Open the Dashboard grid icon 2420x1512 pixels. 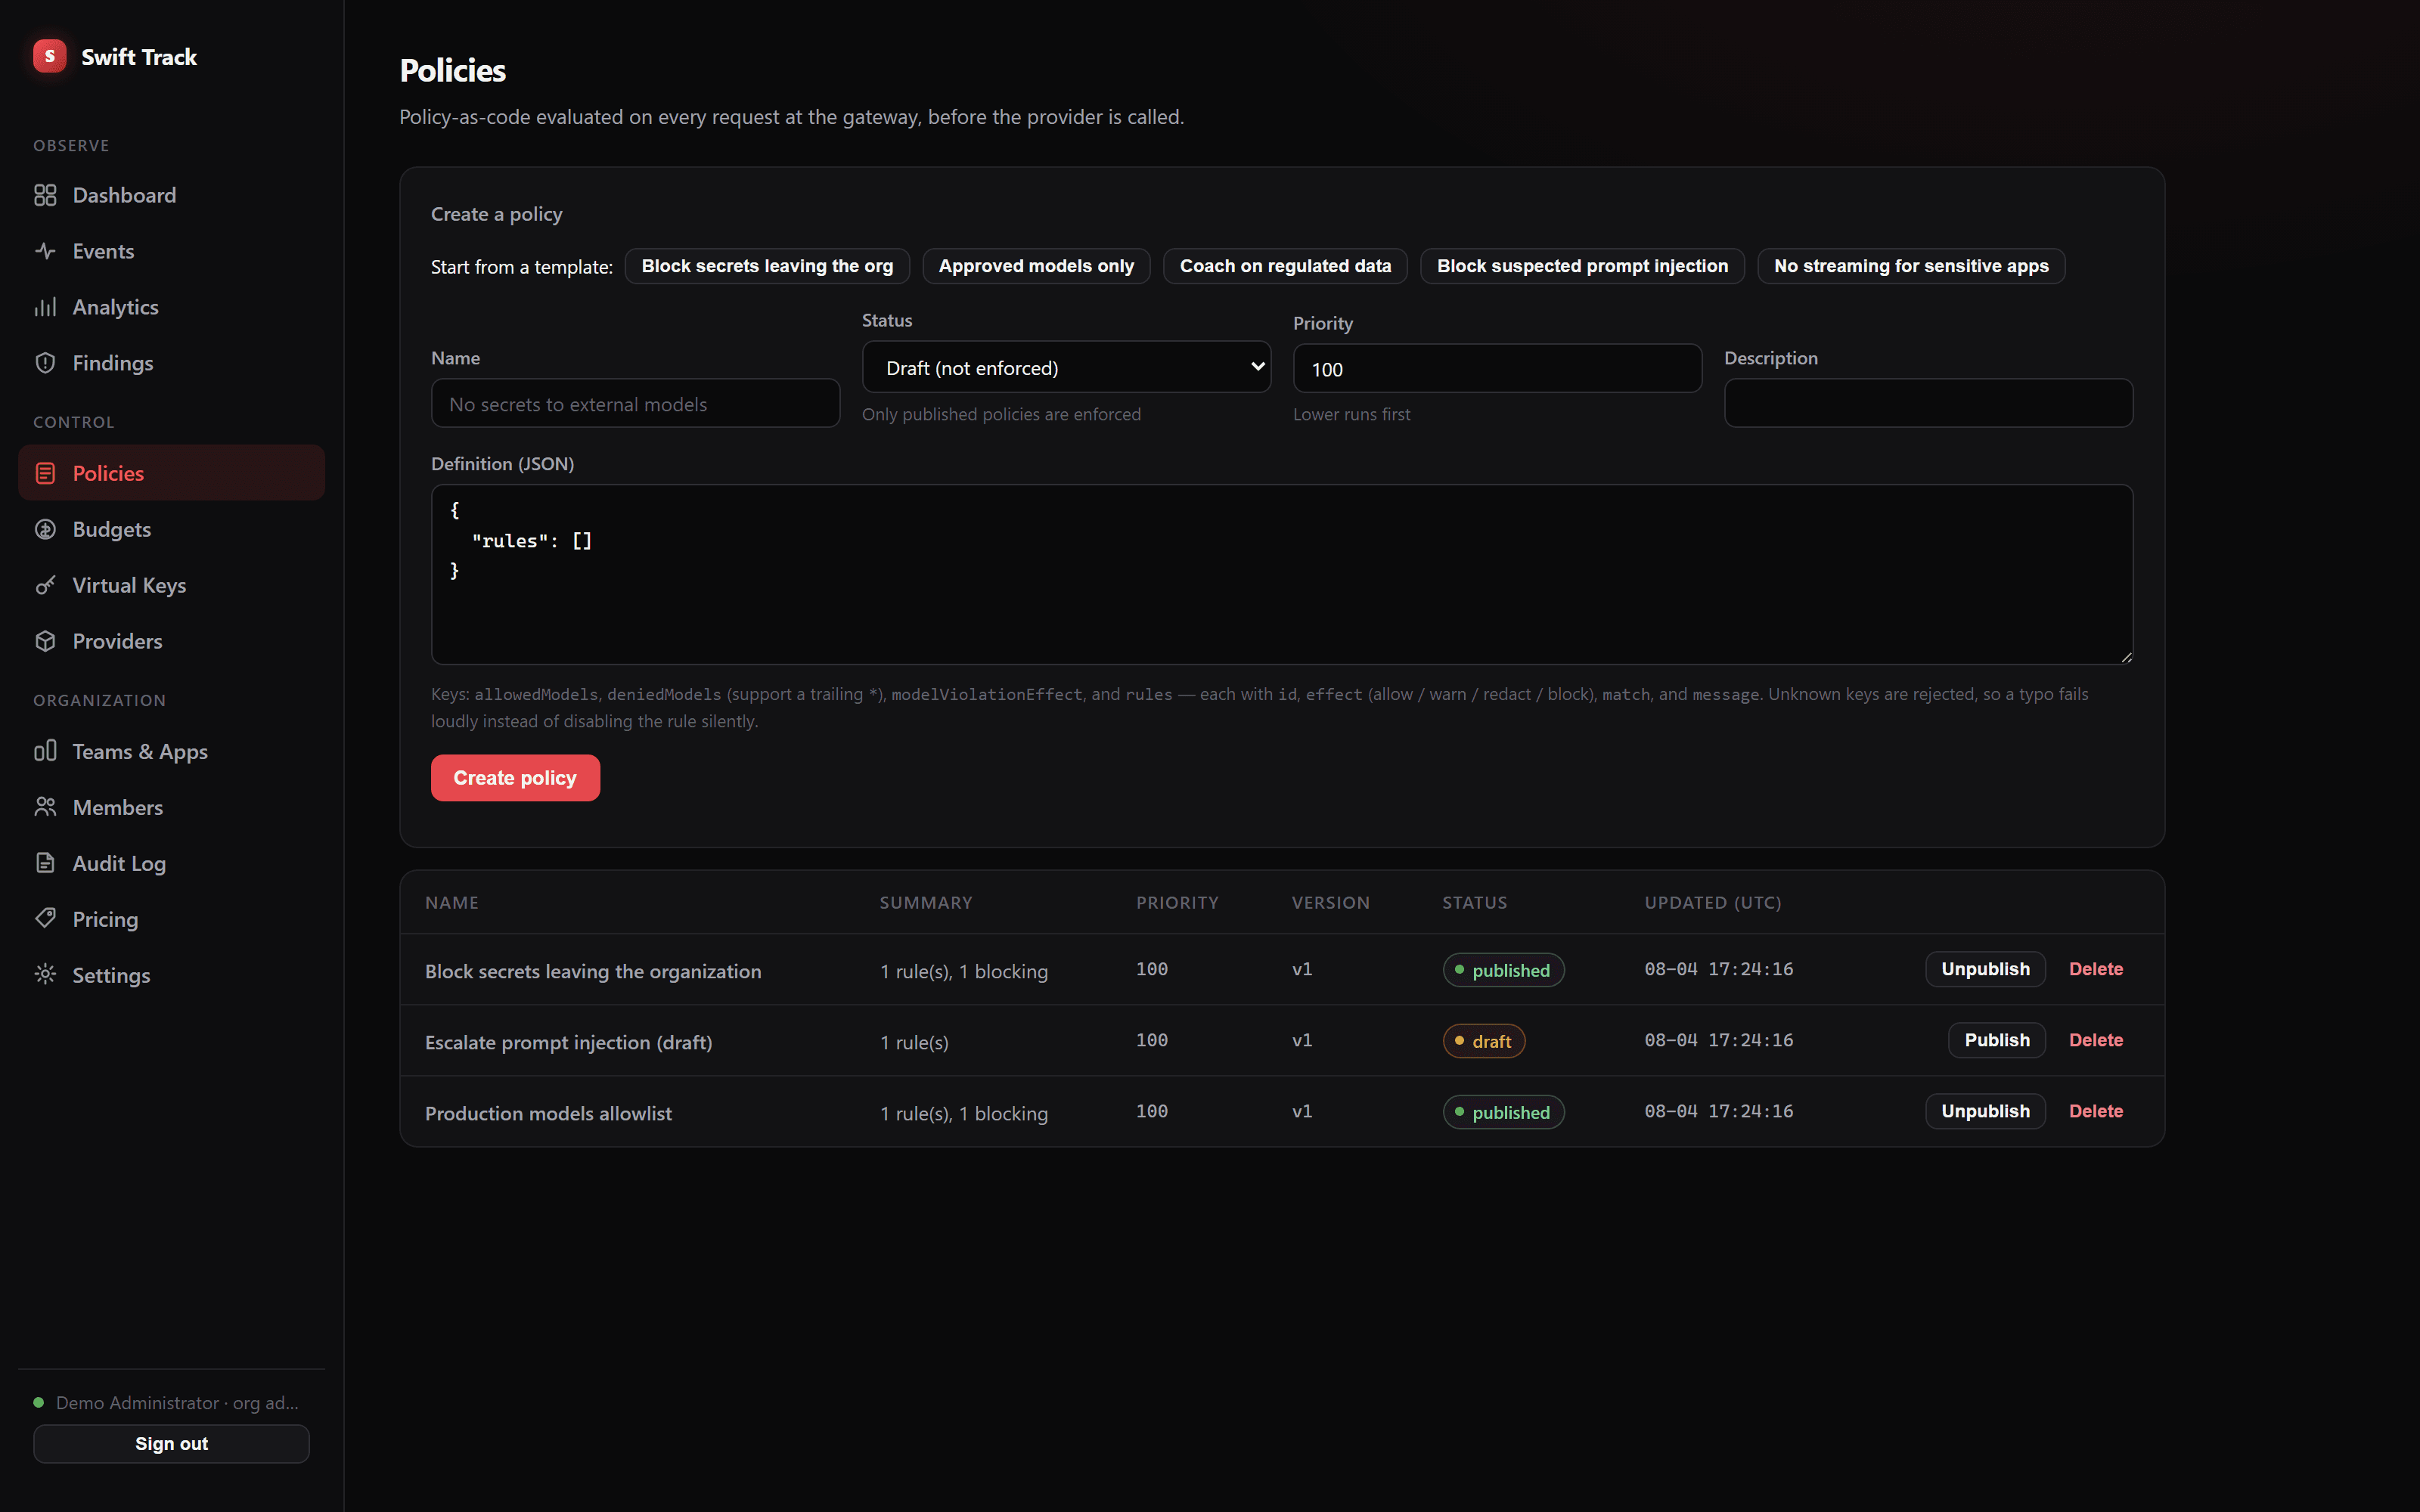[x=45, y=195]
